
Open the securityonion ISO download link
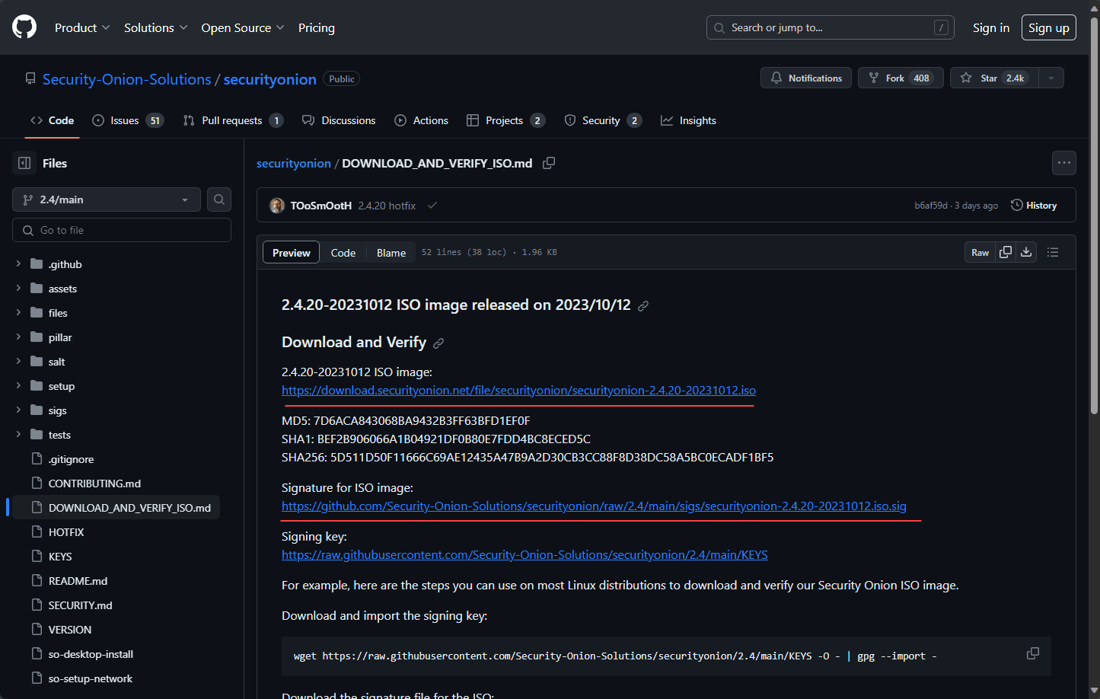point(518,391)
